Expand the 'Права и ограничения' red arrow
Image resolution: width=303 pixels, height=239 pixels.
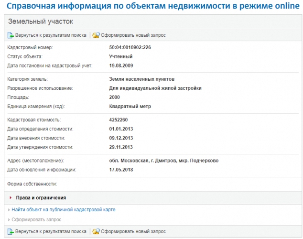click(11, 198)
